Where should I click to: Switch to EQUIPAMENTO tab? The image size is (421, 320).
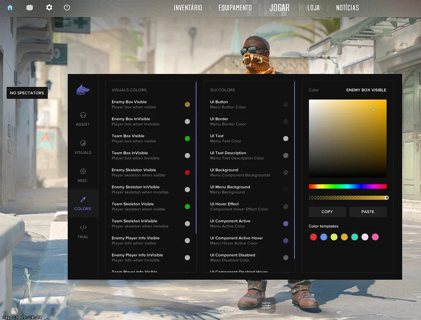pyautogui.click(x=235, y=8)
